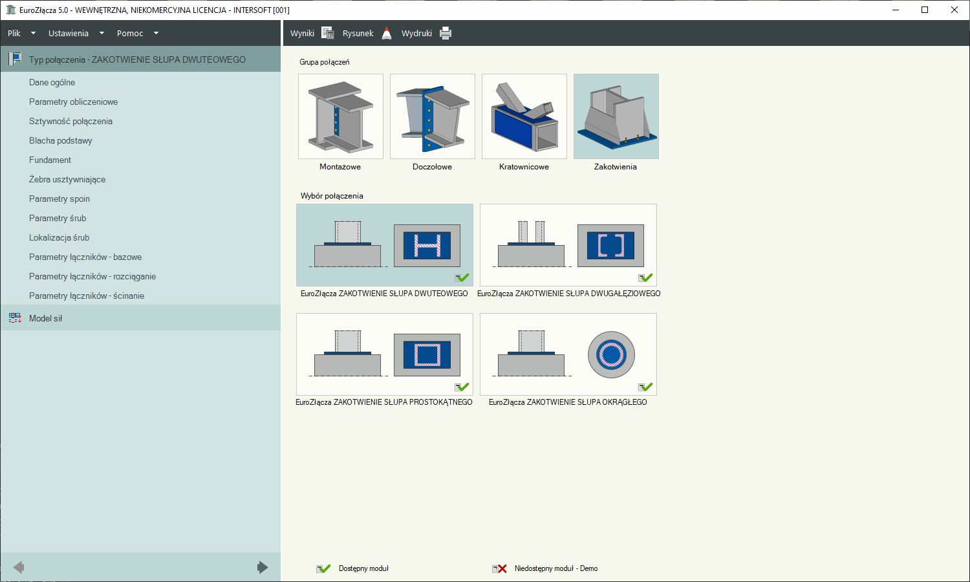Click the Rysunek drawing cone icon

click(x=387, y=33)
